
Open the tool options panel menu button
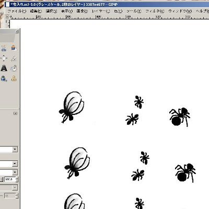click(15, 113)
